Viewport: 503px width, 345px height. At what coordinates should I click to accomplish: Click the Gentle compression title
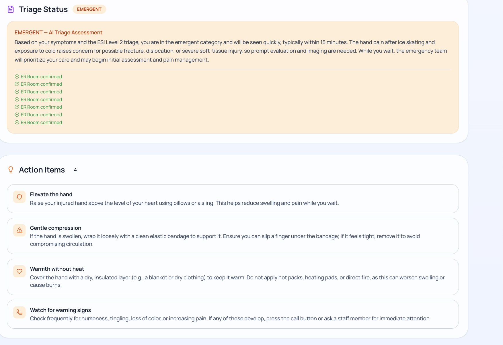[x=56, y=228]
